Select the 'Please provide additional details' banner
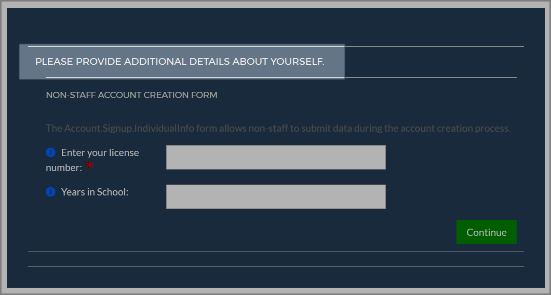This screenshot has width=551, height=295. pos(182,62)
